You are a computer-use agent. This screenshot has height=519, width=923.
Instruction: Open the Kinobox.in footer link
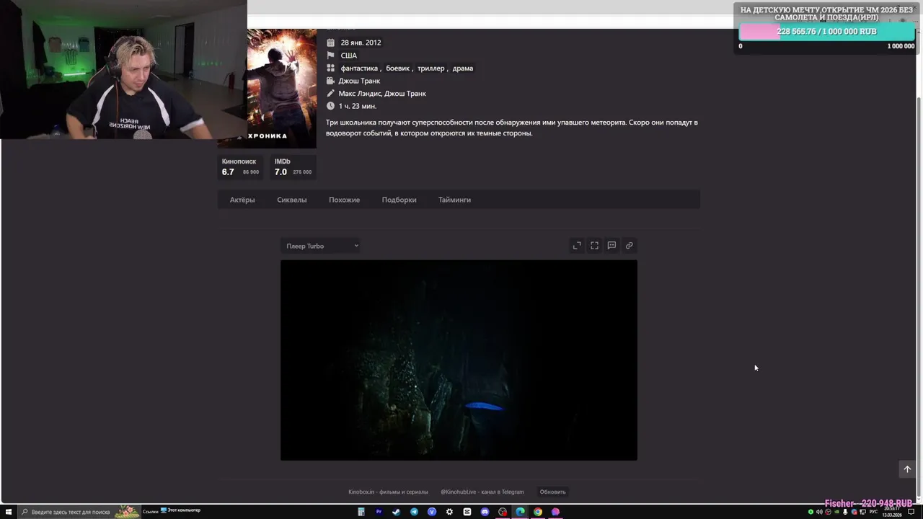point(388,492)
